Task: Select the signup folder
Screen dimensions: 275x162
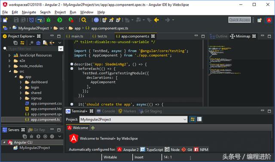Action: click(x=36, y=98)
